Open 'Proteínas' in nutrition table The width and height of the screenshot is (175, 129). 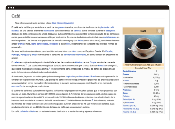pos(127,90)
